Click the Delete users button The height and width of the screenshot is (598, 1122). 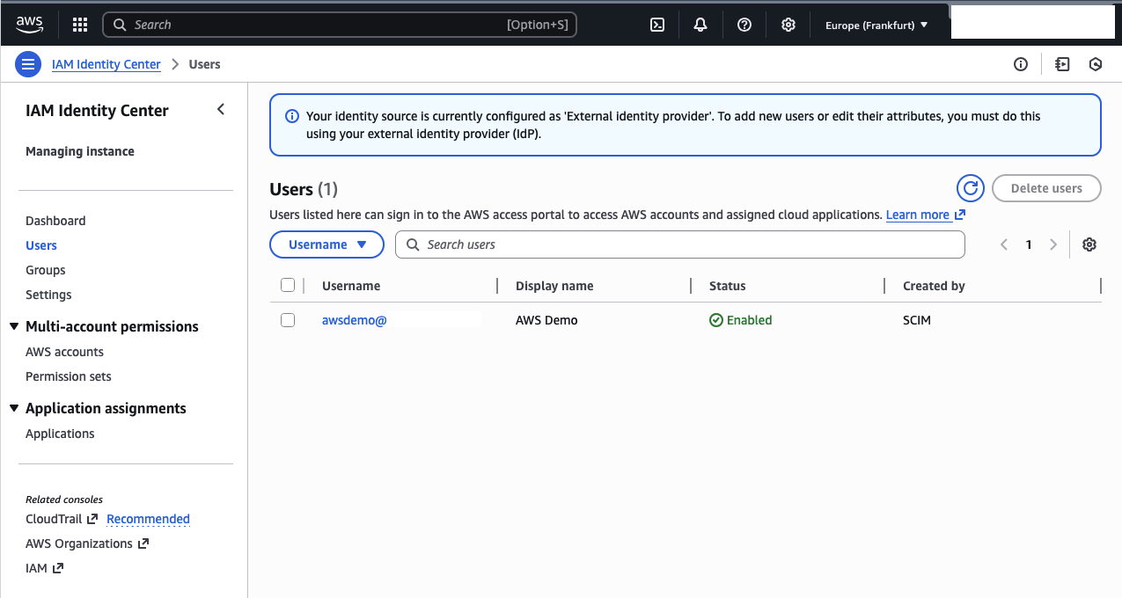pyautogui.click(x=1046, y=187)
